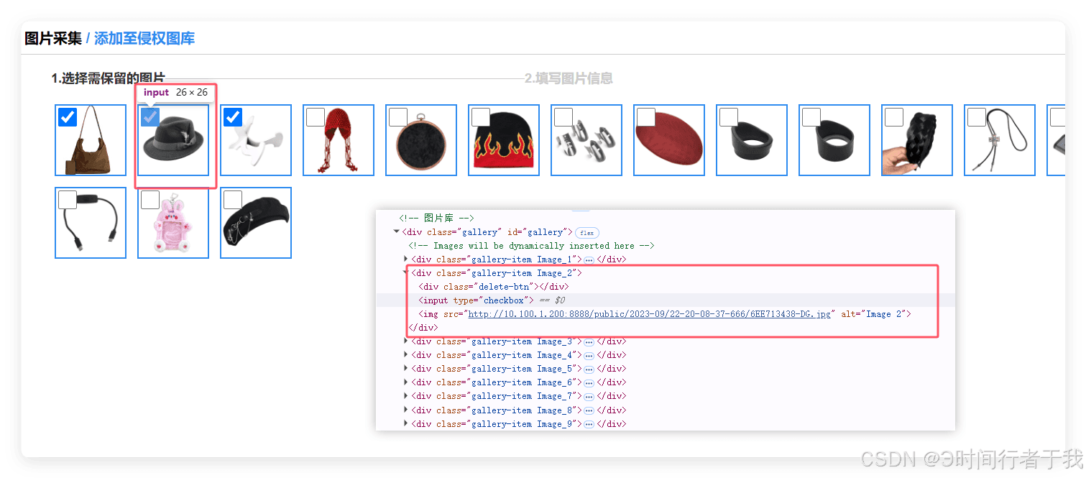Check the round black framed image checkbox
The width and height of the screenshot is (1086, 478).
pyautogui.click(x=397, y=117)
